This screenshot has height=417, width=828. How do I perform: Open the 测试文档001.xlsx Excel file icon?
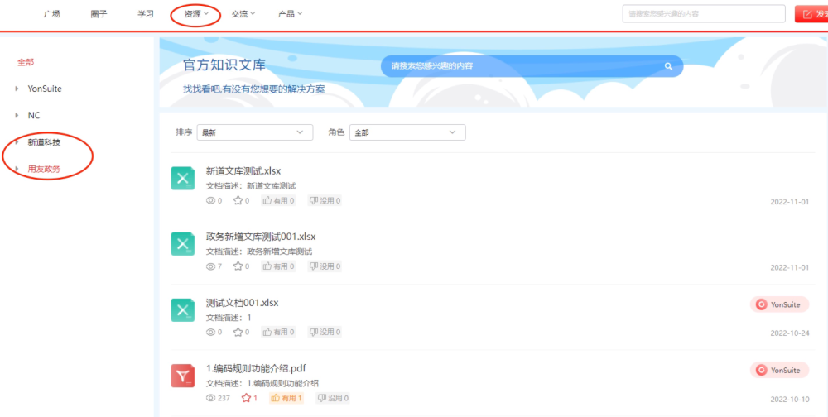[183, 309]
